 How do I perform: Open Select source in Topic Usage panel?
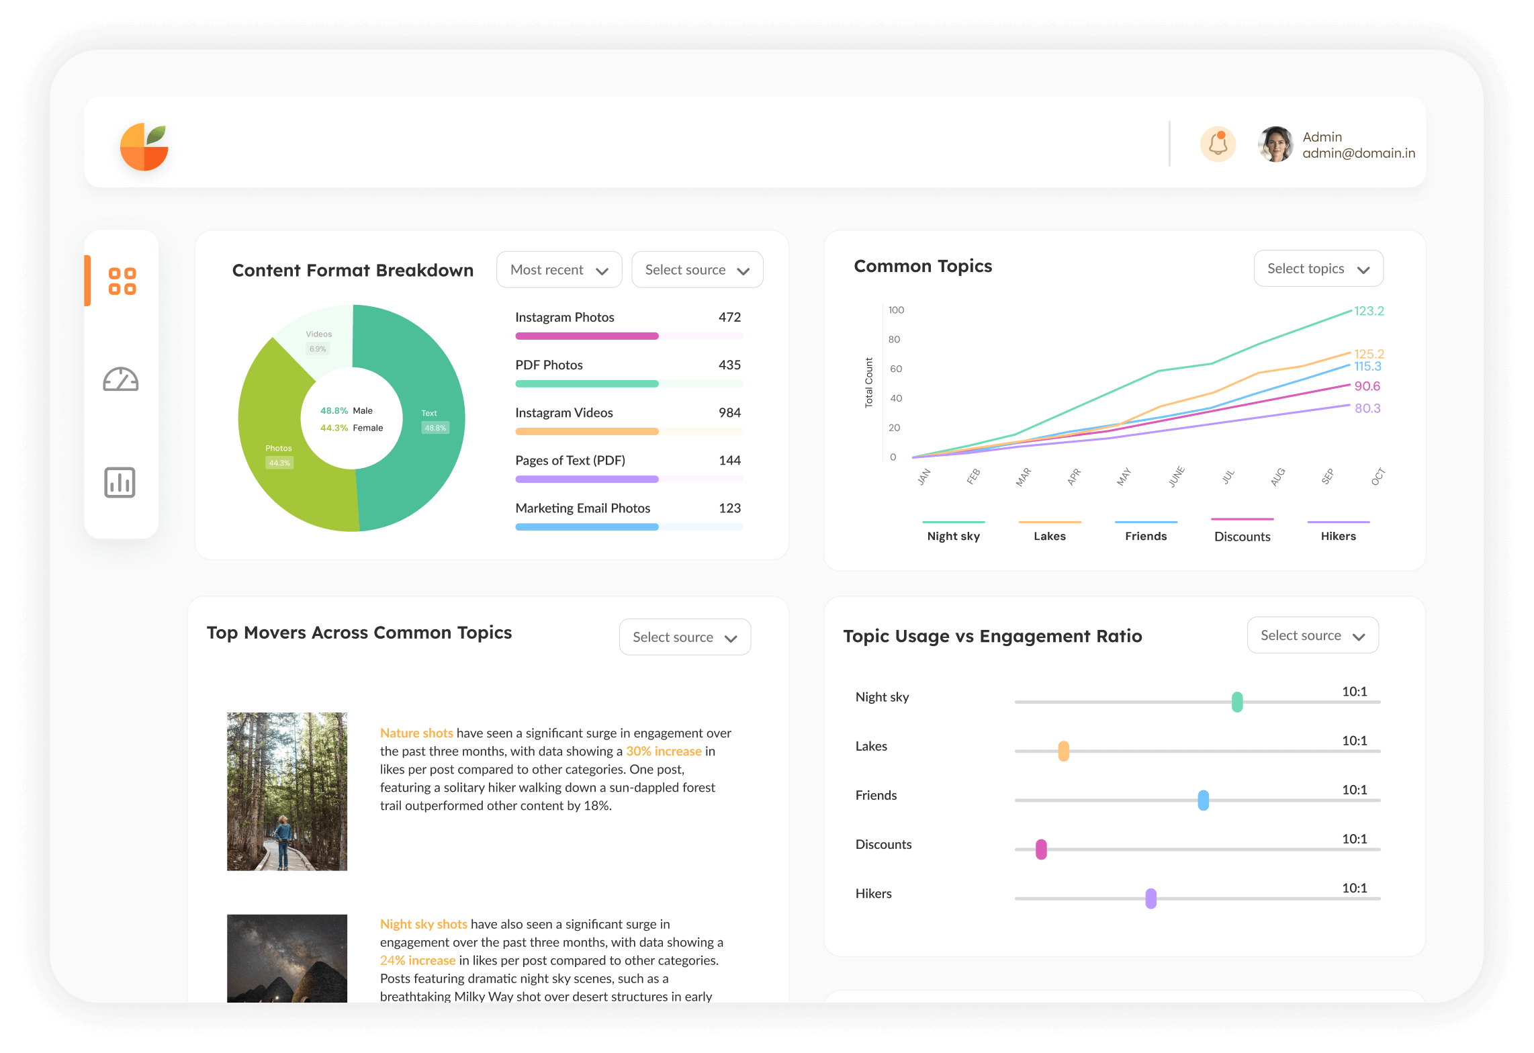[1312, 635]
